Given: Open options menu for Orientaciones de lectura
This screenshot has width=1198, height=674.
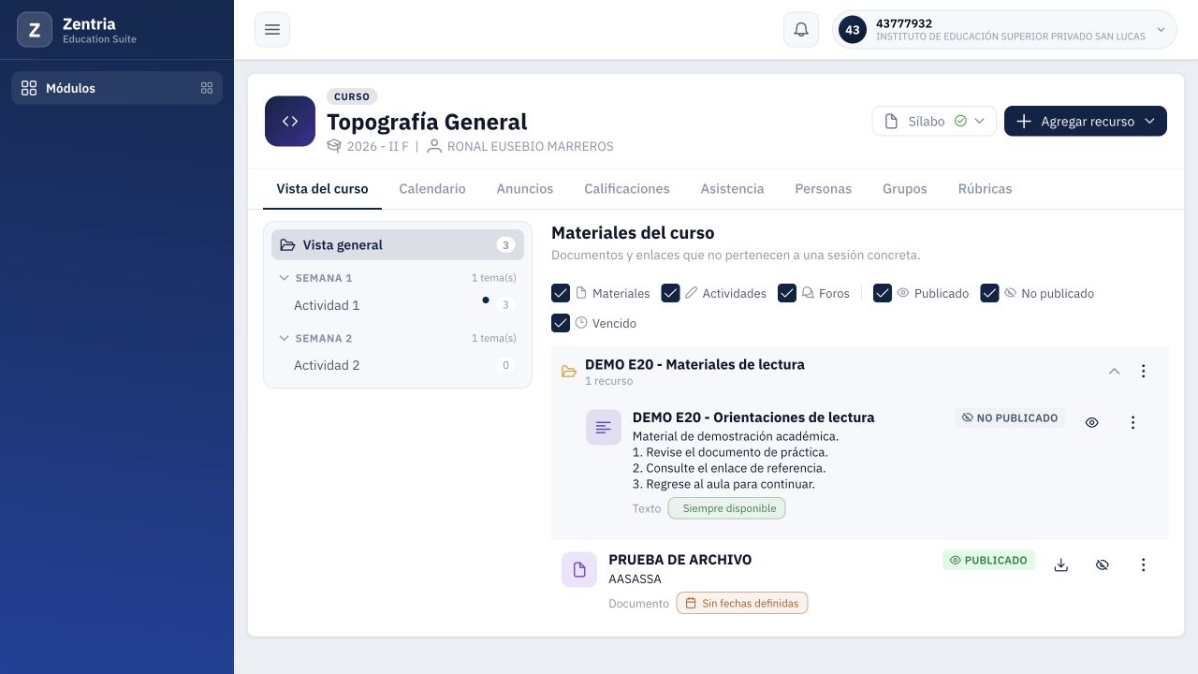Looking at the screenshot, I should [1132, 422].
